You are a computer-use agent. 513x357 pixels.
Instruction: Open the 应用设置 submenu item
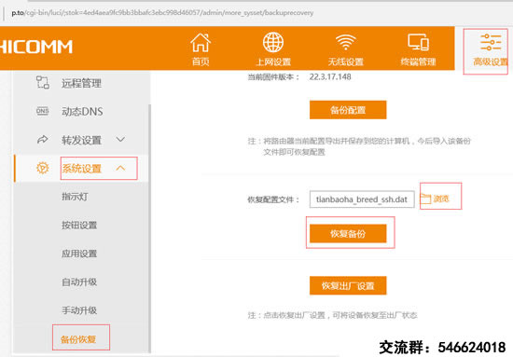pos(79,254)
